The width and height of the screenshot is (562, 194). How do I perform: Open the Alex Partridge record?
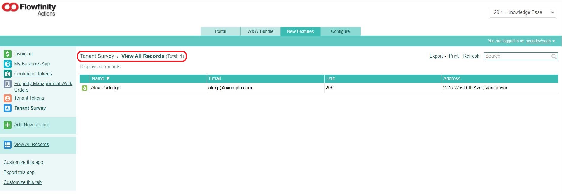106,88
